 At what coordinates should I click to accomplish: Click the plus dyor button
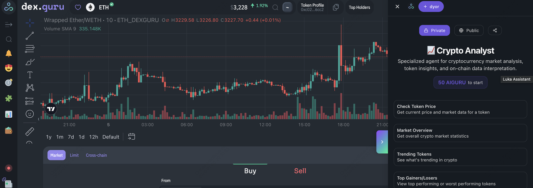(x=431, y=7)
